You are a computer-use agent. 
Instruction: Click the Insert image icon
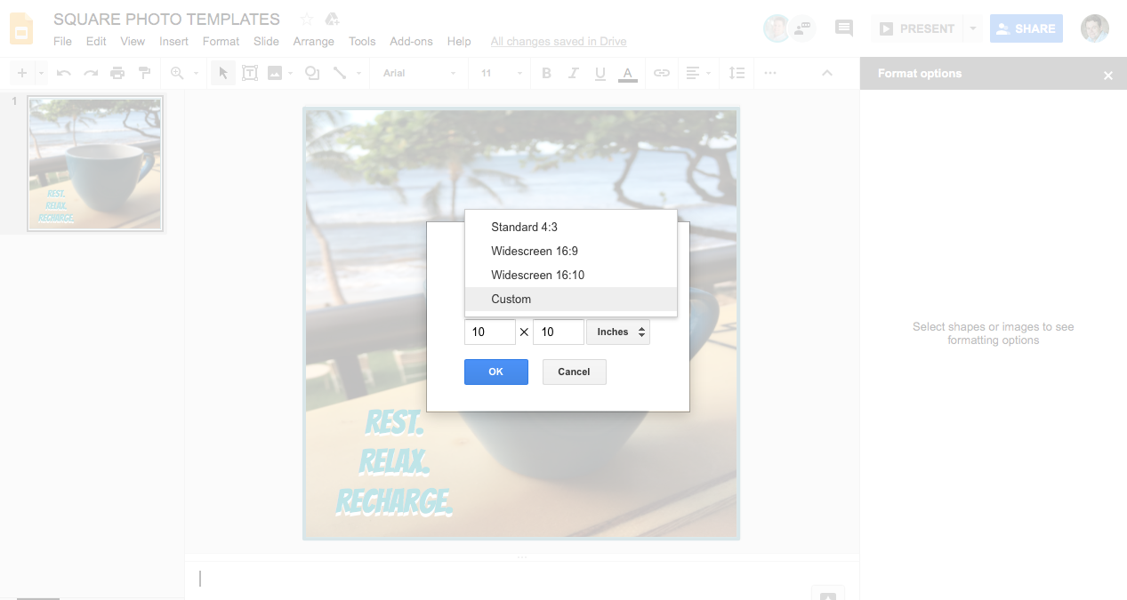coord(275,73)
